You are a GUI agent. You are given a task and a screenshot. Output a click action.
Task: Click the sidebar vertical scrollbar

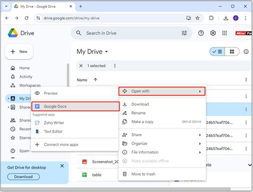pos(68,75)
